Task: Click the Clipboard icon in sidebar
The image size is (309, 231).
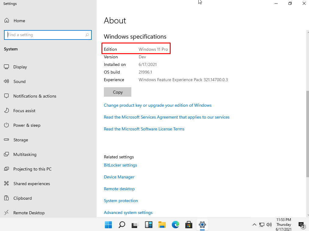Action: click(x=6, y=198)
